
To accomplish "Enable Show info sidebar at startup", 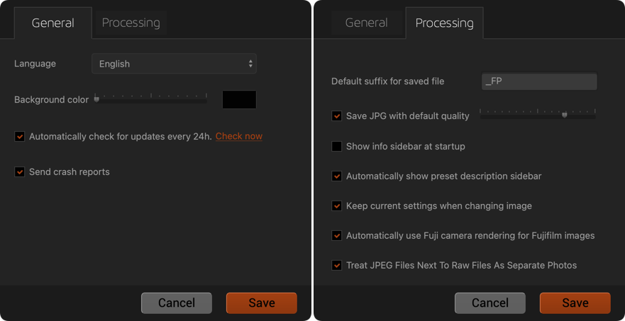I will pyautogui.click(x=337, y=147).
